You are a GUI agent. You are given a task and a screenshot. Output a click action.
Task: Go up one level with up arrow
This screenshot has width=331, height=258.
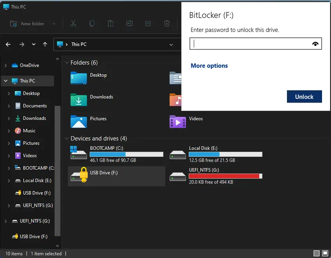(45, 44)
